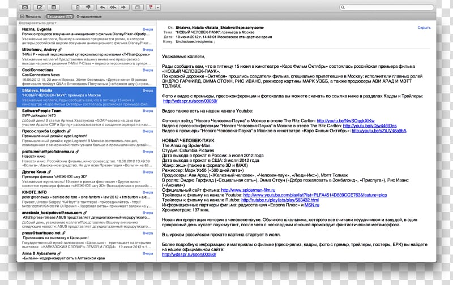Click paperclip icon on Пресс-служба Logitech row
This screenshot has height=285, width=453.
tap(69, 131)
